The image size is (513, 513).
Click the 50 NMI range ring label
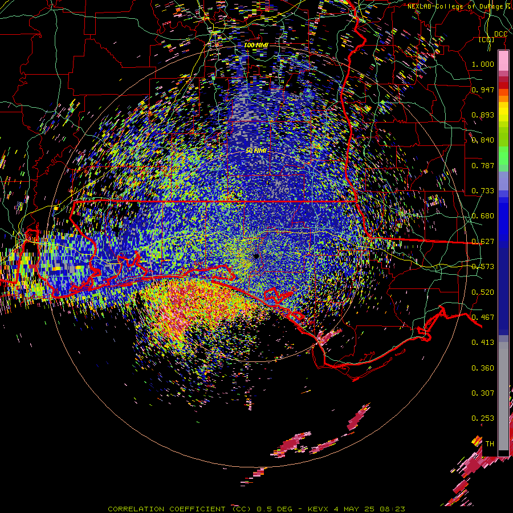(256, 150)
